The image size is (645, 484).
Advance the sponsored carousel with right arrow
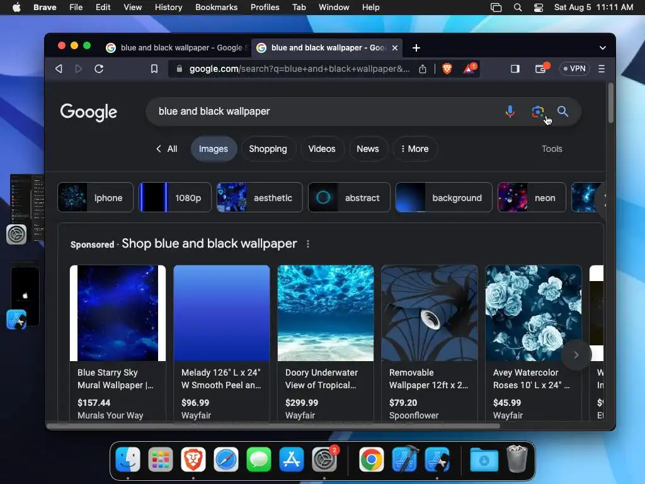[x=576, y=355]
